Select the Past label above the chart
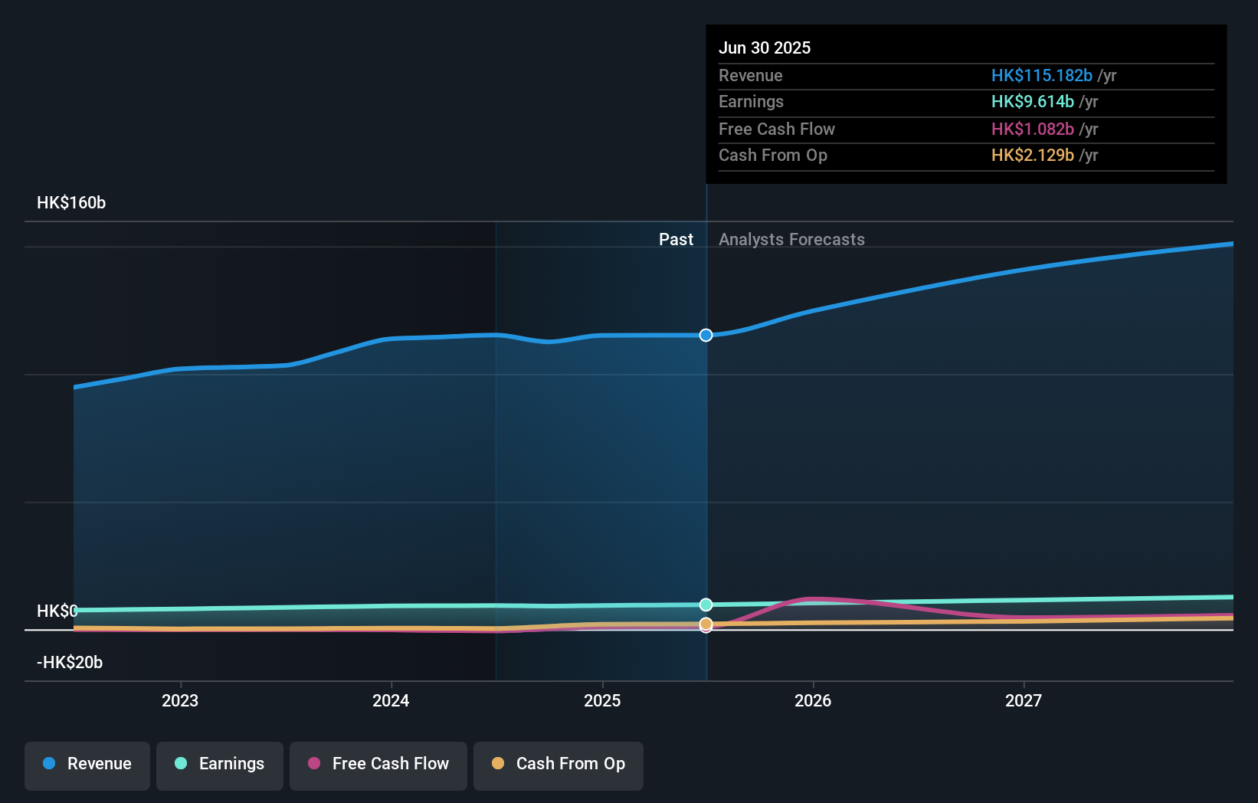 tap(676, 239)
